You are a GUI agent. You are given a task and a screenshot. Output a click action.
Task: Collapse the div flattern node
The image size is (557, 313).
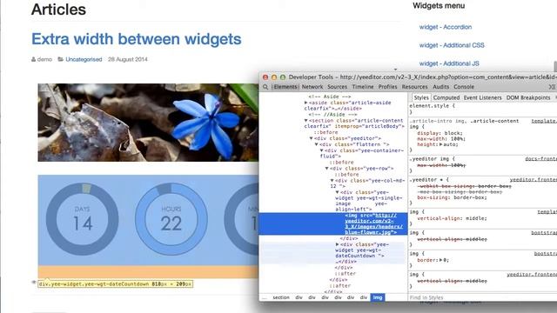317,144
